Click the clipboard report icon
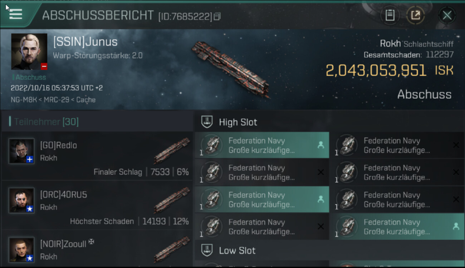The height and width of the screenshot is (268, 465). pos(390,15)
